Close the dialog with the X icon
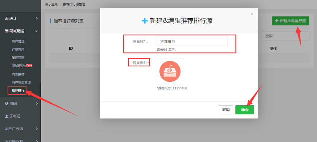 (252, 14)
